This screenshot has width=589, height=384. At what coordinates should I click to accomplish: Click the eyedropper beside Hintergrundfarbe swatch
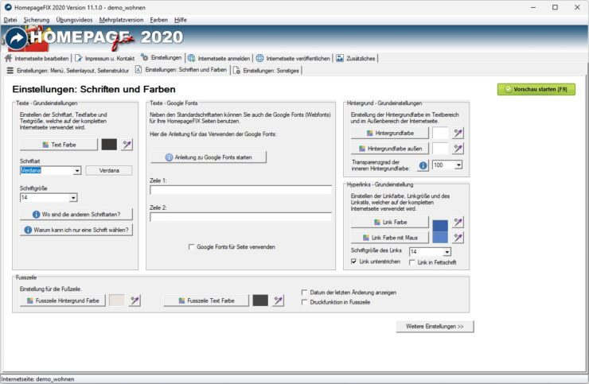(458, 133)
